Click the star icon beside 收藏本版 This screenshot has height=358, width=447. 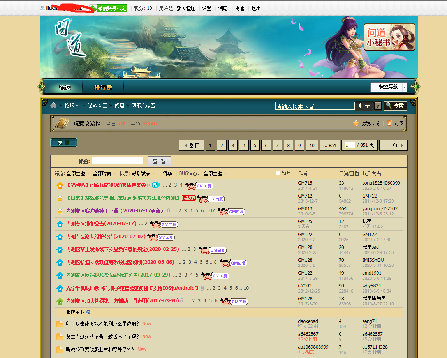point(355,123)
